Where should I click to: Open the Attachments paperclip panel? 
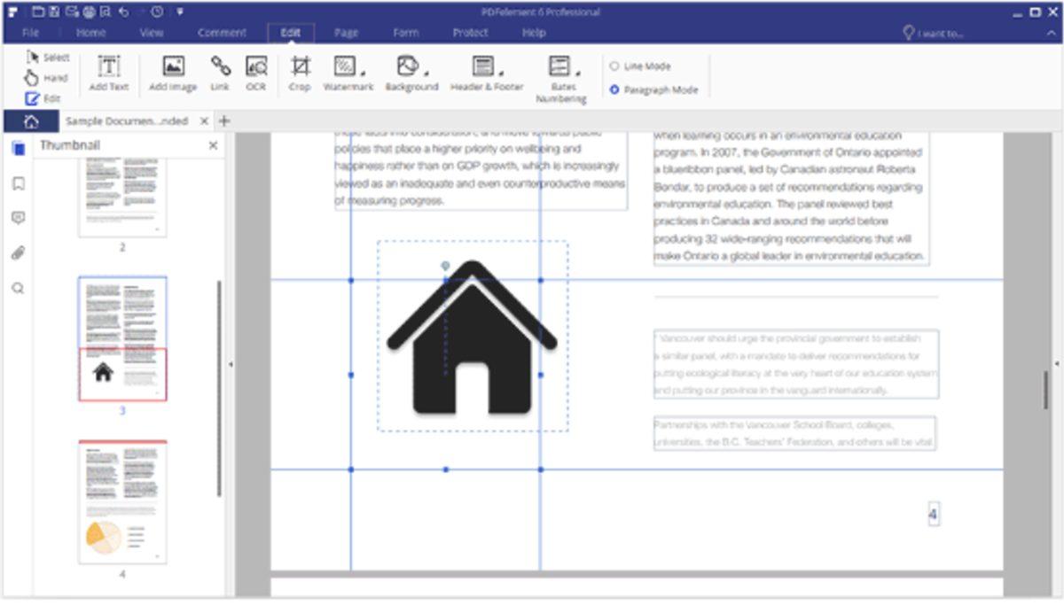click(18, 253)
